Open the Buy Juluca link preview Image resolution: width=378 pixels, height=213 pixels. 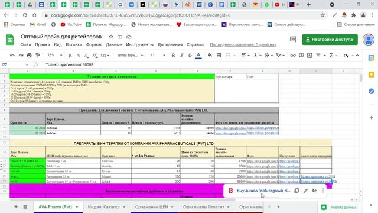point(263,191)
